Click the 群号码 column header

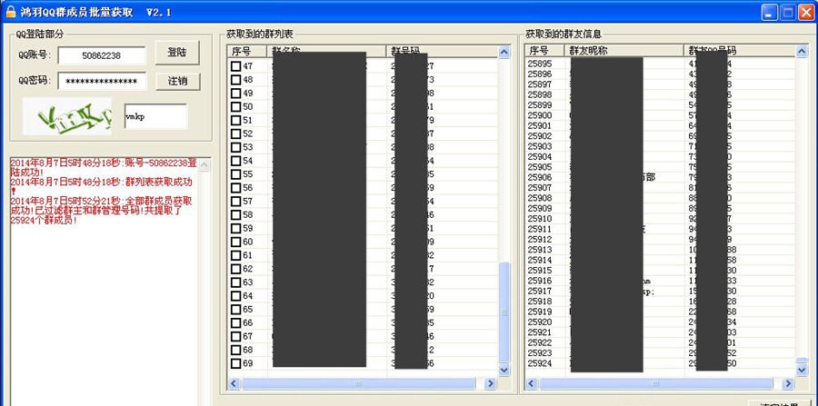pos(442,51)
